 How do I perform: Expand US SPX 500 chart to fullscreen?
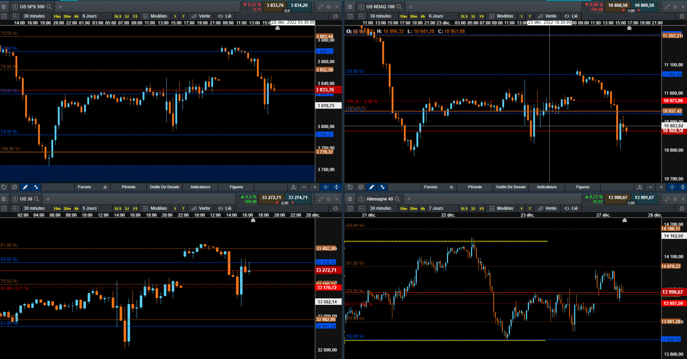tap(321, 6)
